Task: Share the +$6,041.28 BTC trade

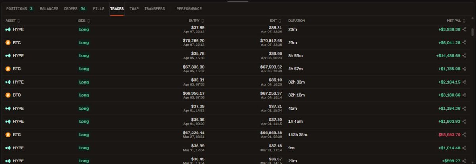Action: (x=464, y=42)
